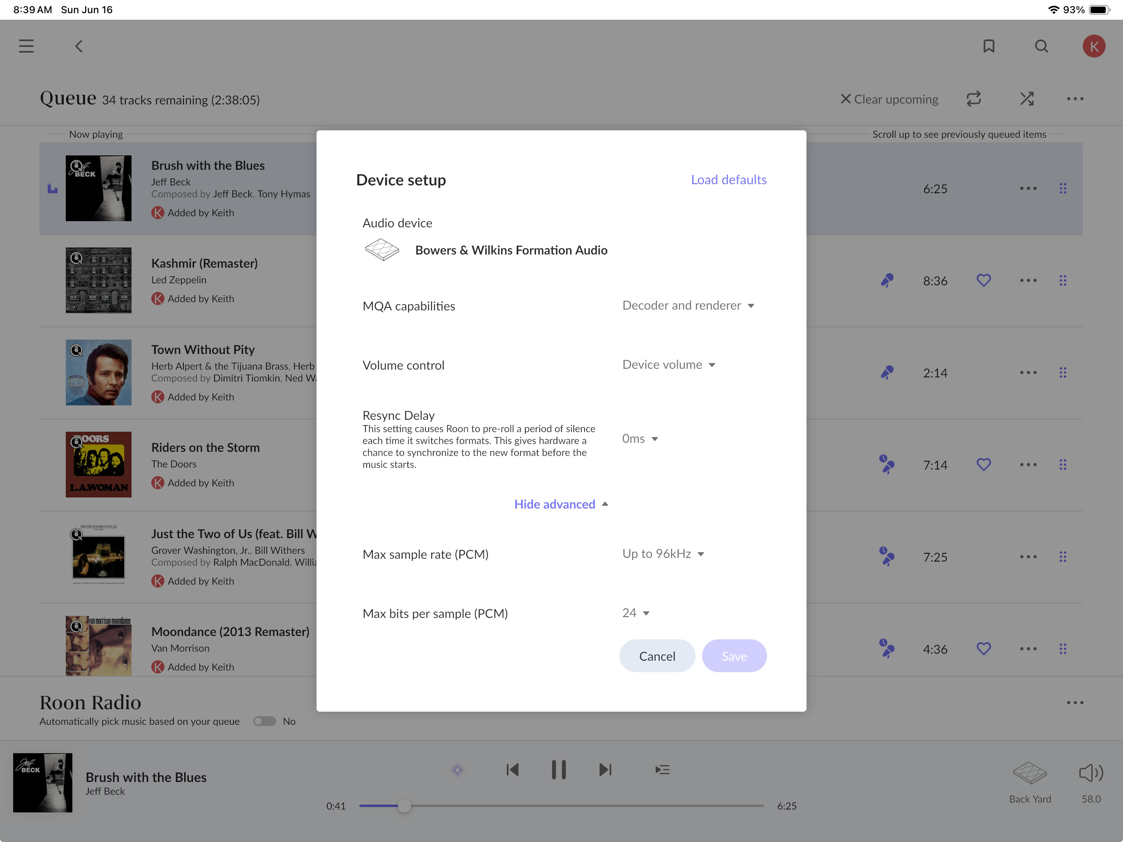The height and width of the screenshot is (842, 1123).
Task: Favorite Moondance (2013 Remaster)
Action: click(983, 648)
